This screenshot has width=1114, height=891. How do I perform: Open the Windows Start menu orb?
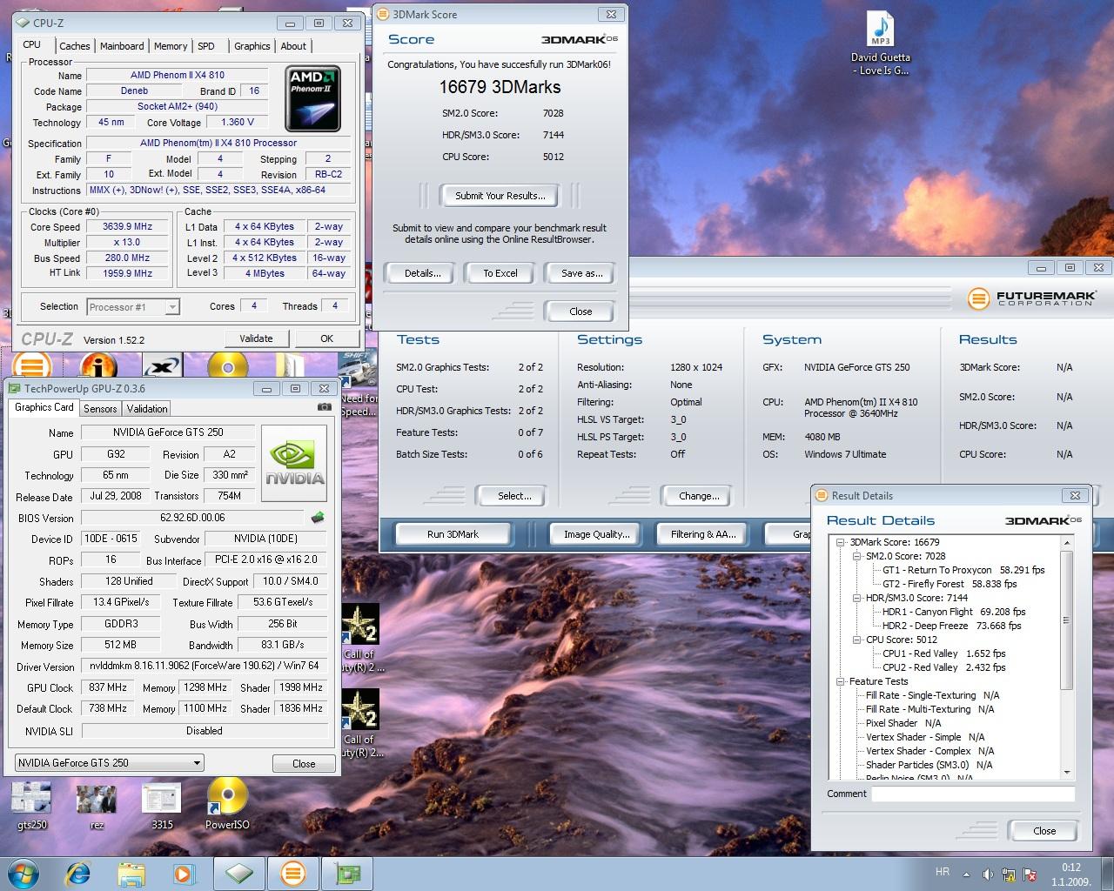point(23,873)
